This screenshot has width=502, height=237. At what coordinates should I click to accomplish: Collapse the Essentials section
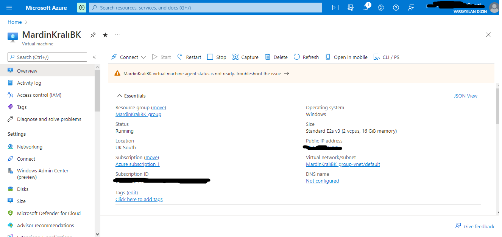131,96
